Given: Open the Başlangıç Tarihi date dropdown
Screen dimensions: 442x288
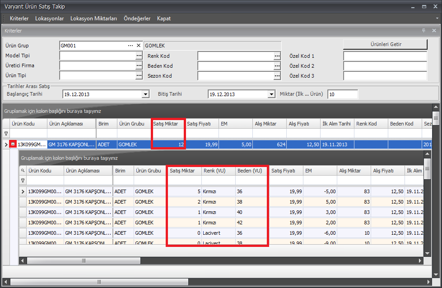Looking at the screenshot, I should click(145, 94).
